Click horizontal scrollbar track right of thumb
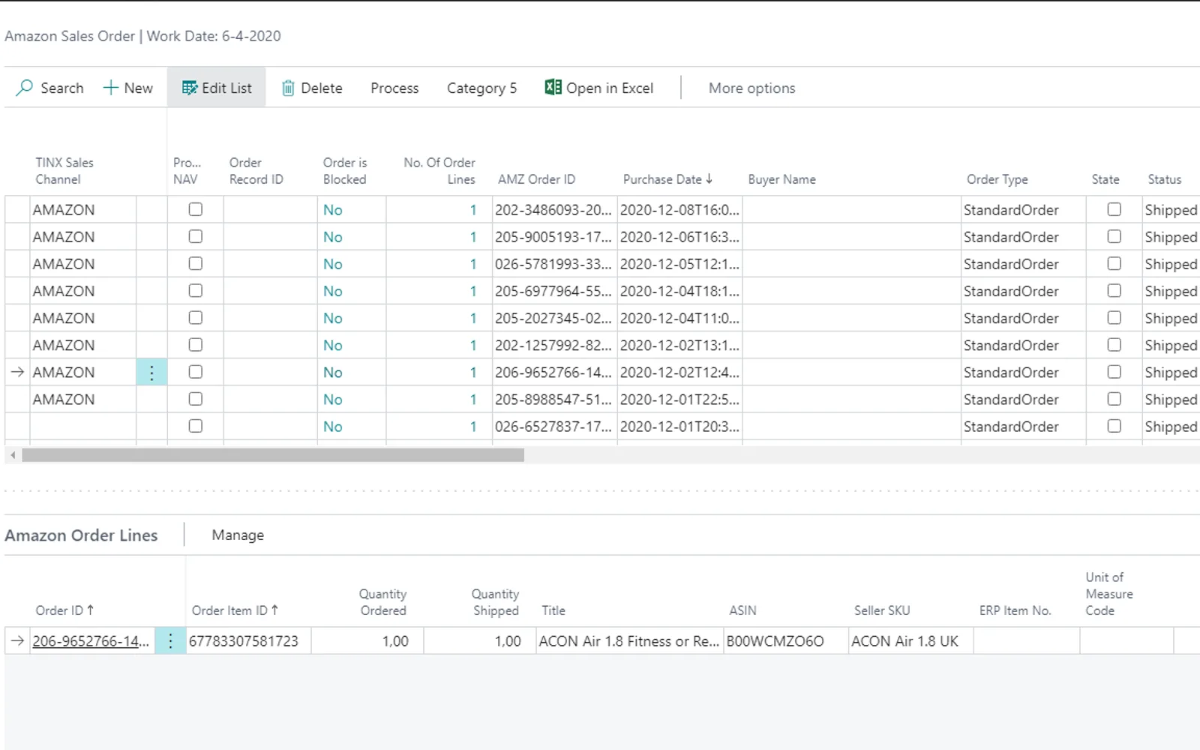This screenshot has width=1200, height=750. click(861, 455)
